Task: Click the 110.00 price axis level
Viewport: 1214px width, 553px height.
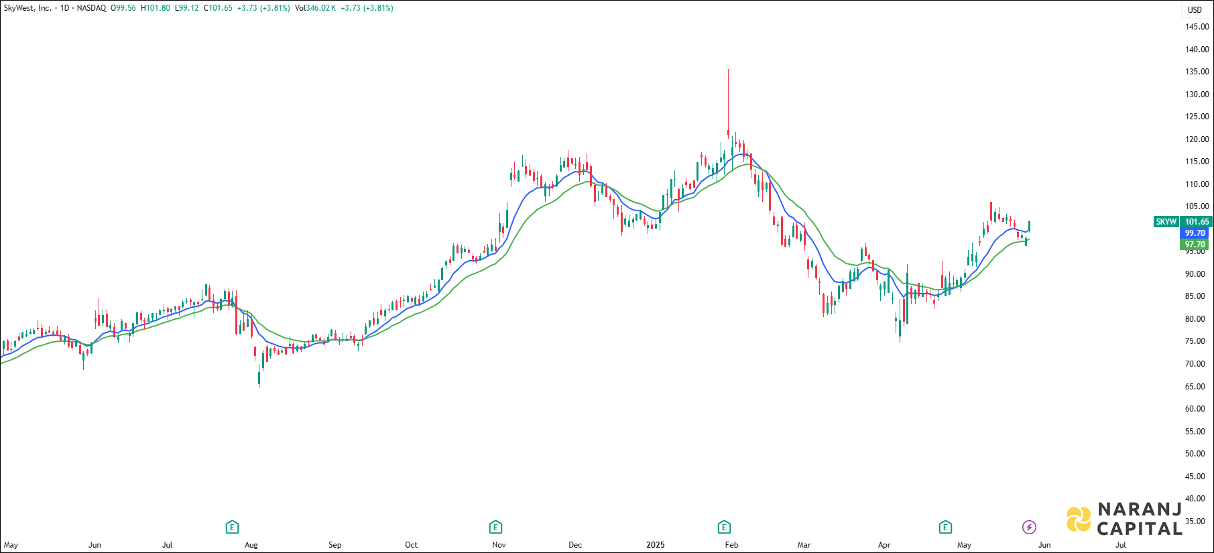Action: (x=1197, y=184)
